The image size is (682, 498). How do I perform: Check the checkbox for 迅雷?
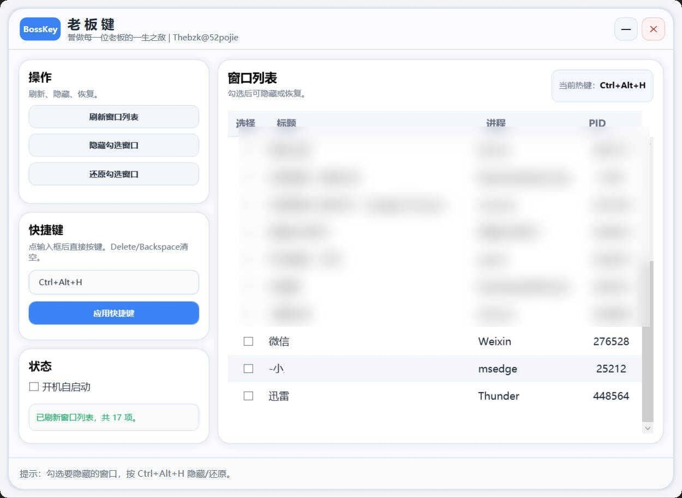[248, 395]
